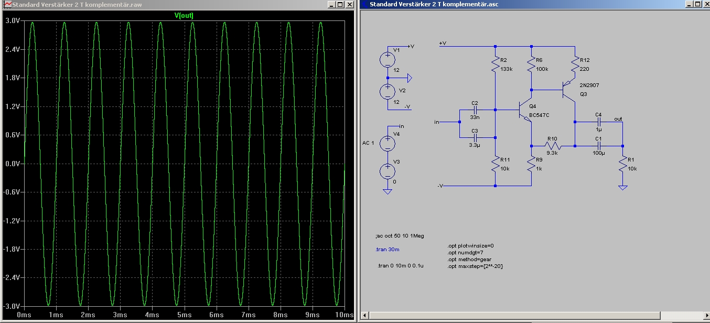Minimize the waveform .raw window
710x323 pixels.
point(331,4)
